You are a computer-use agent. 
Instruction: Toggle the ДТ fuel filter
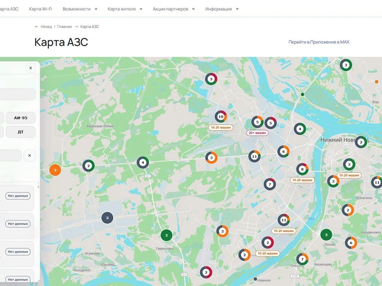pos(21,132)
